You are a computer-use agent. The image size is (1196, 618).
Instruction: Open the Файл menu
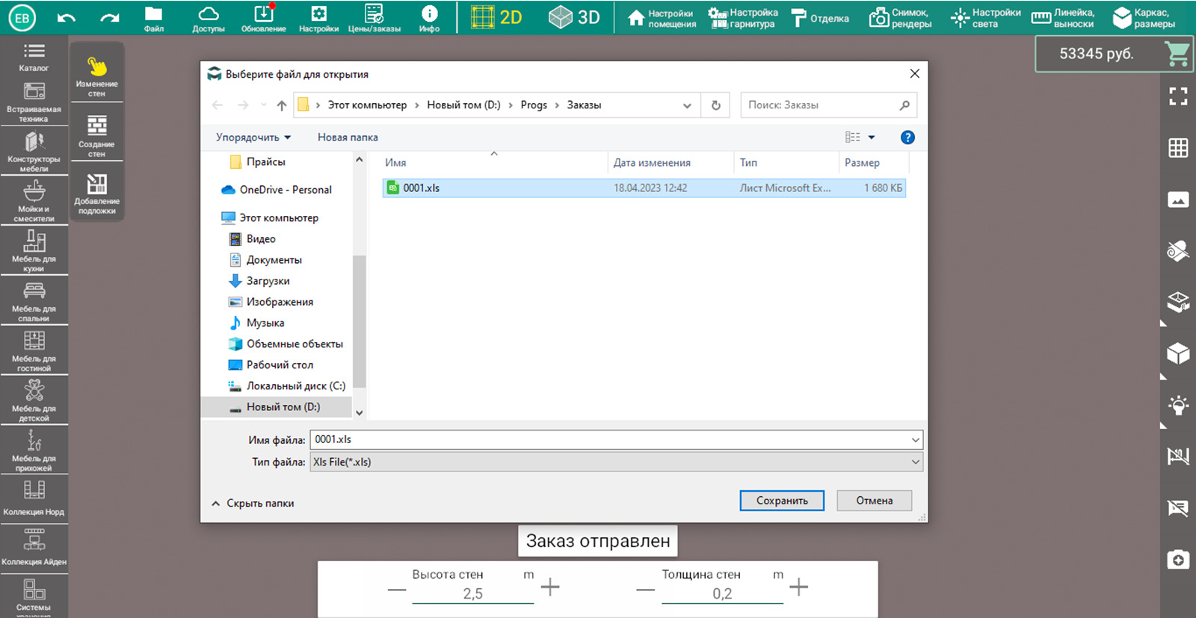point(153,18)
